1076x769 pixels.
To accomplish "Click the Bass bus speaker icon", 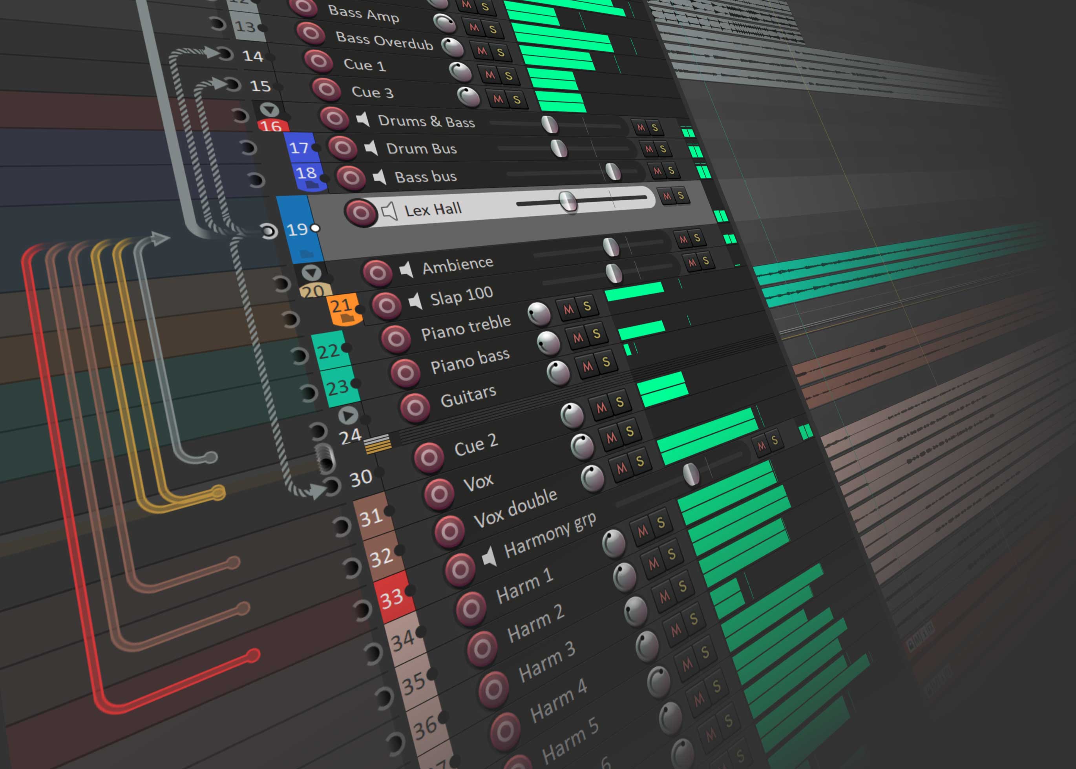I will tap(379, 177).
